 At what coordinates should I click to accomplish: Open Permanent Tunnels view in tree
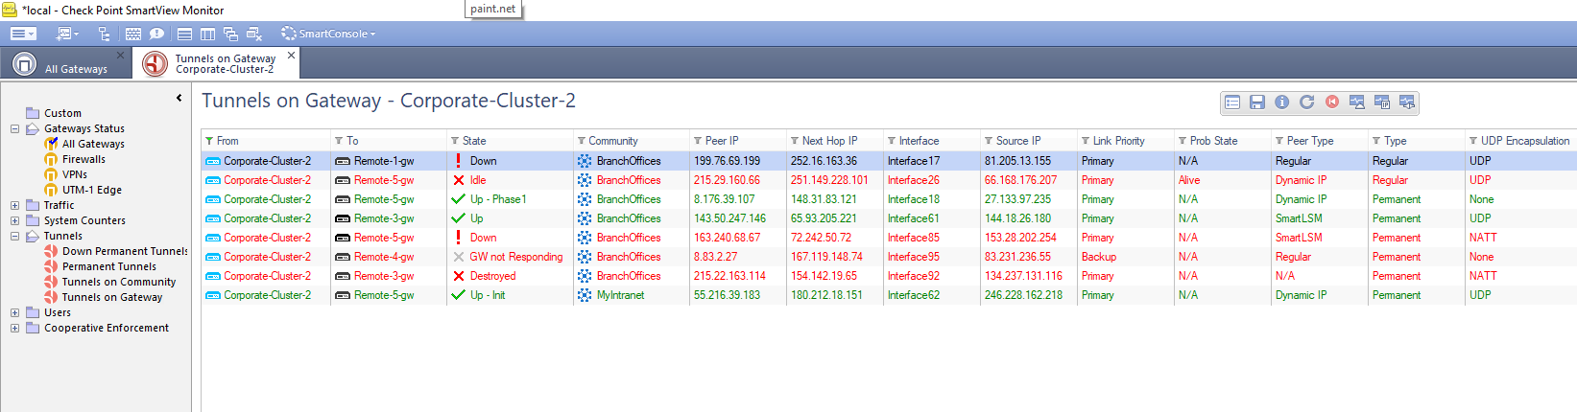pos(101,266)
